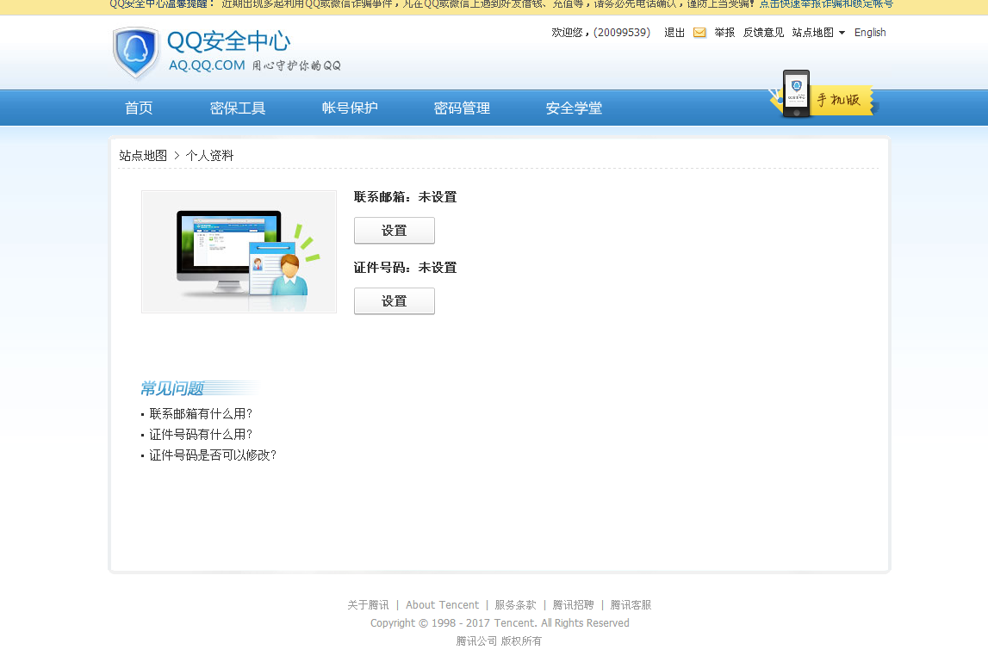Click 设置 button under 联系邮箱
Image resolution: width=988 pixels, height=656 pixels.
click(395, 231)
